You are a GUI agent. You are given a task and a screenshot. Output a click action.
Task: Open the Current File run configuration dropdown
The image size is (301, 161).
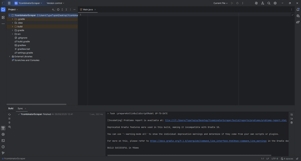coord(220,3)
